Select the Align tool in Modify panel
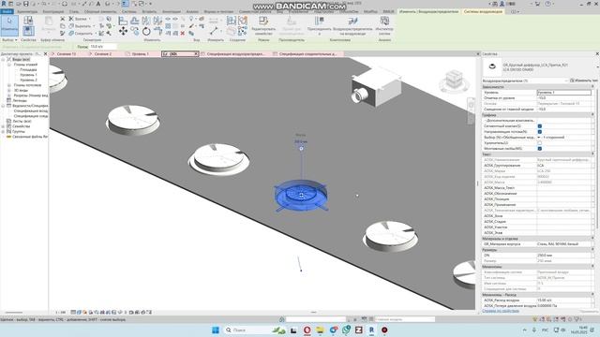600x337 pixels. pyautogui.click(x=123, y=21)
